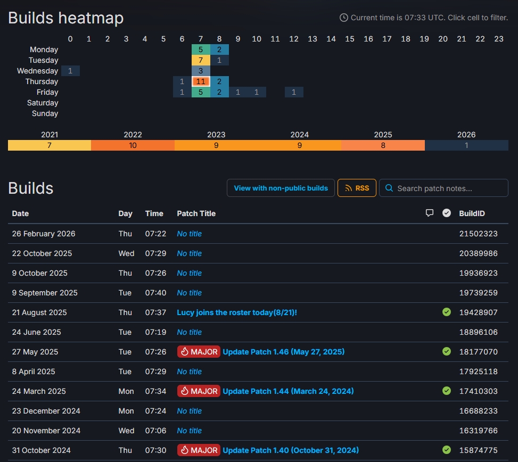Click date cell 24 March 2025

pyautogui.click(x=39, y=391)
